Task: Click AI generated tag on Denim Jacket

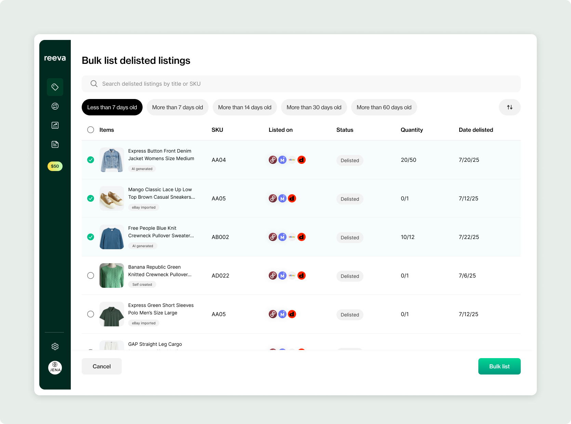Action: tap(142, 169)
